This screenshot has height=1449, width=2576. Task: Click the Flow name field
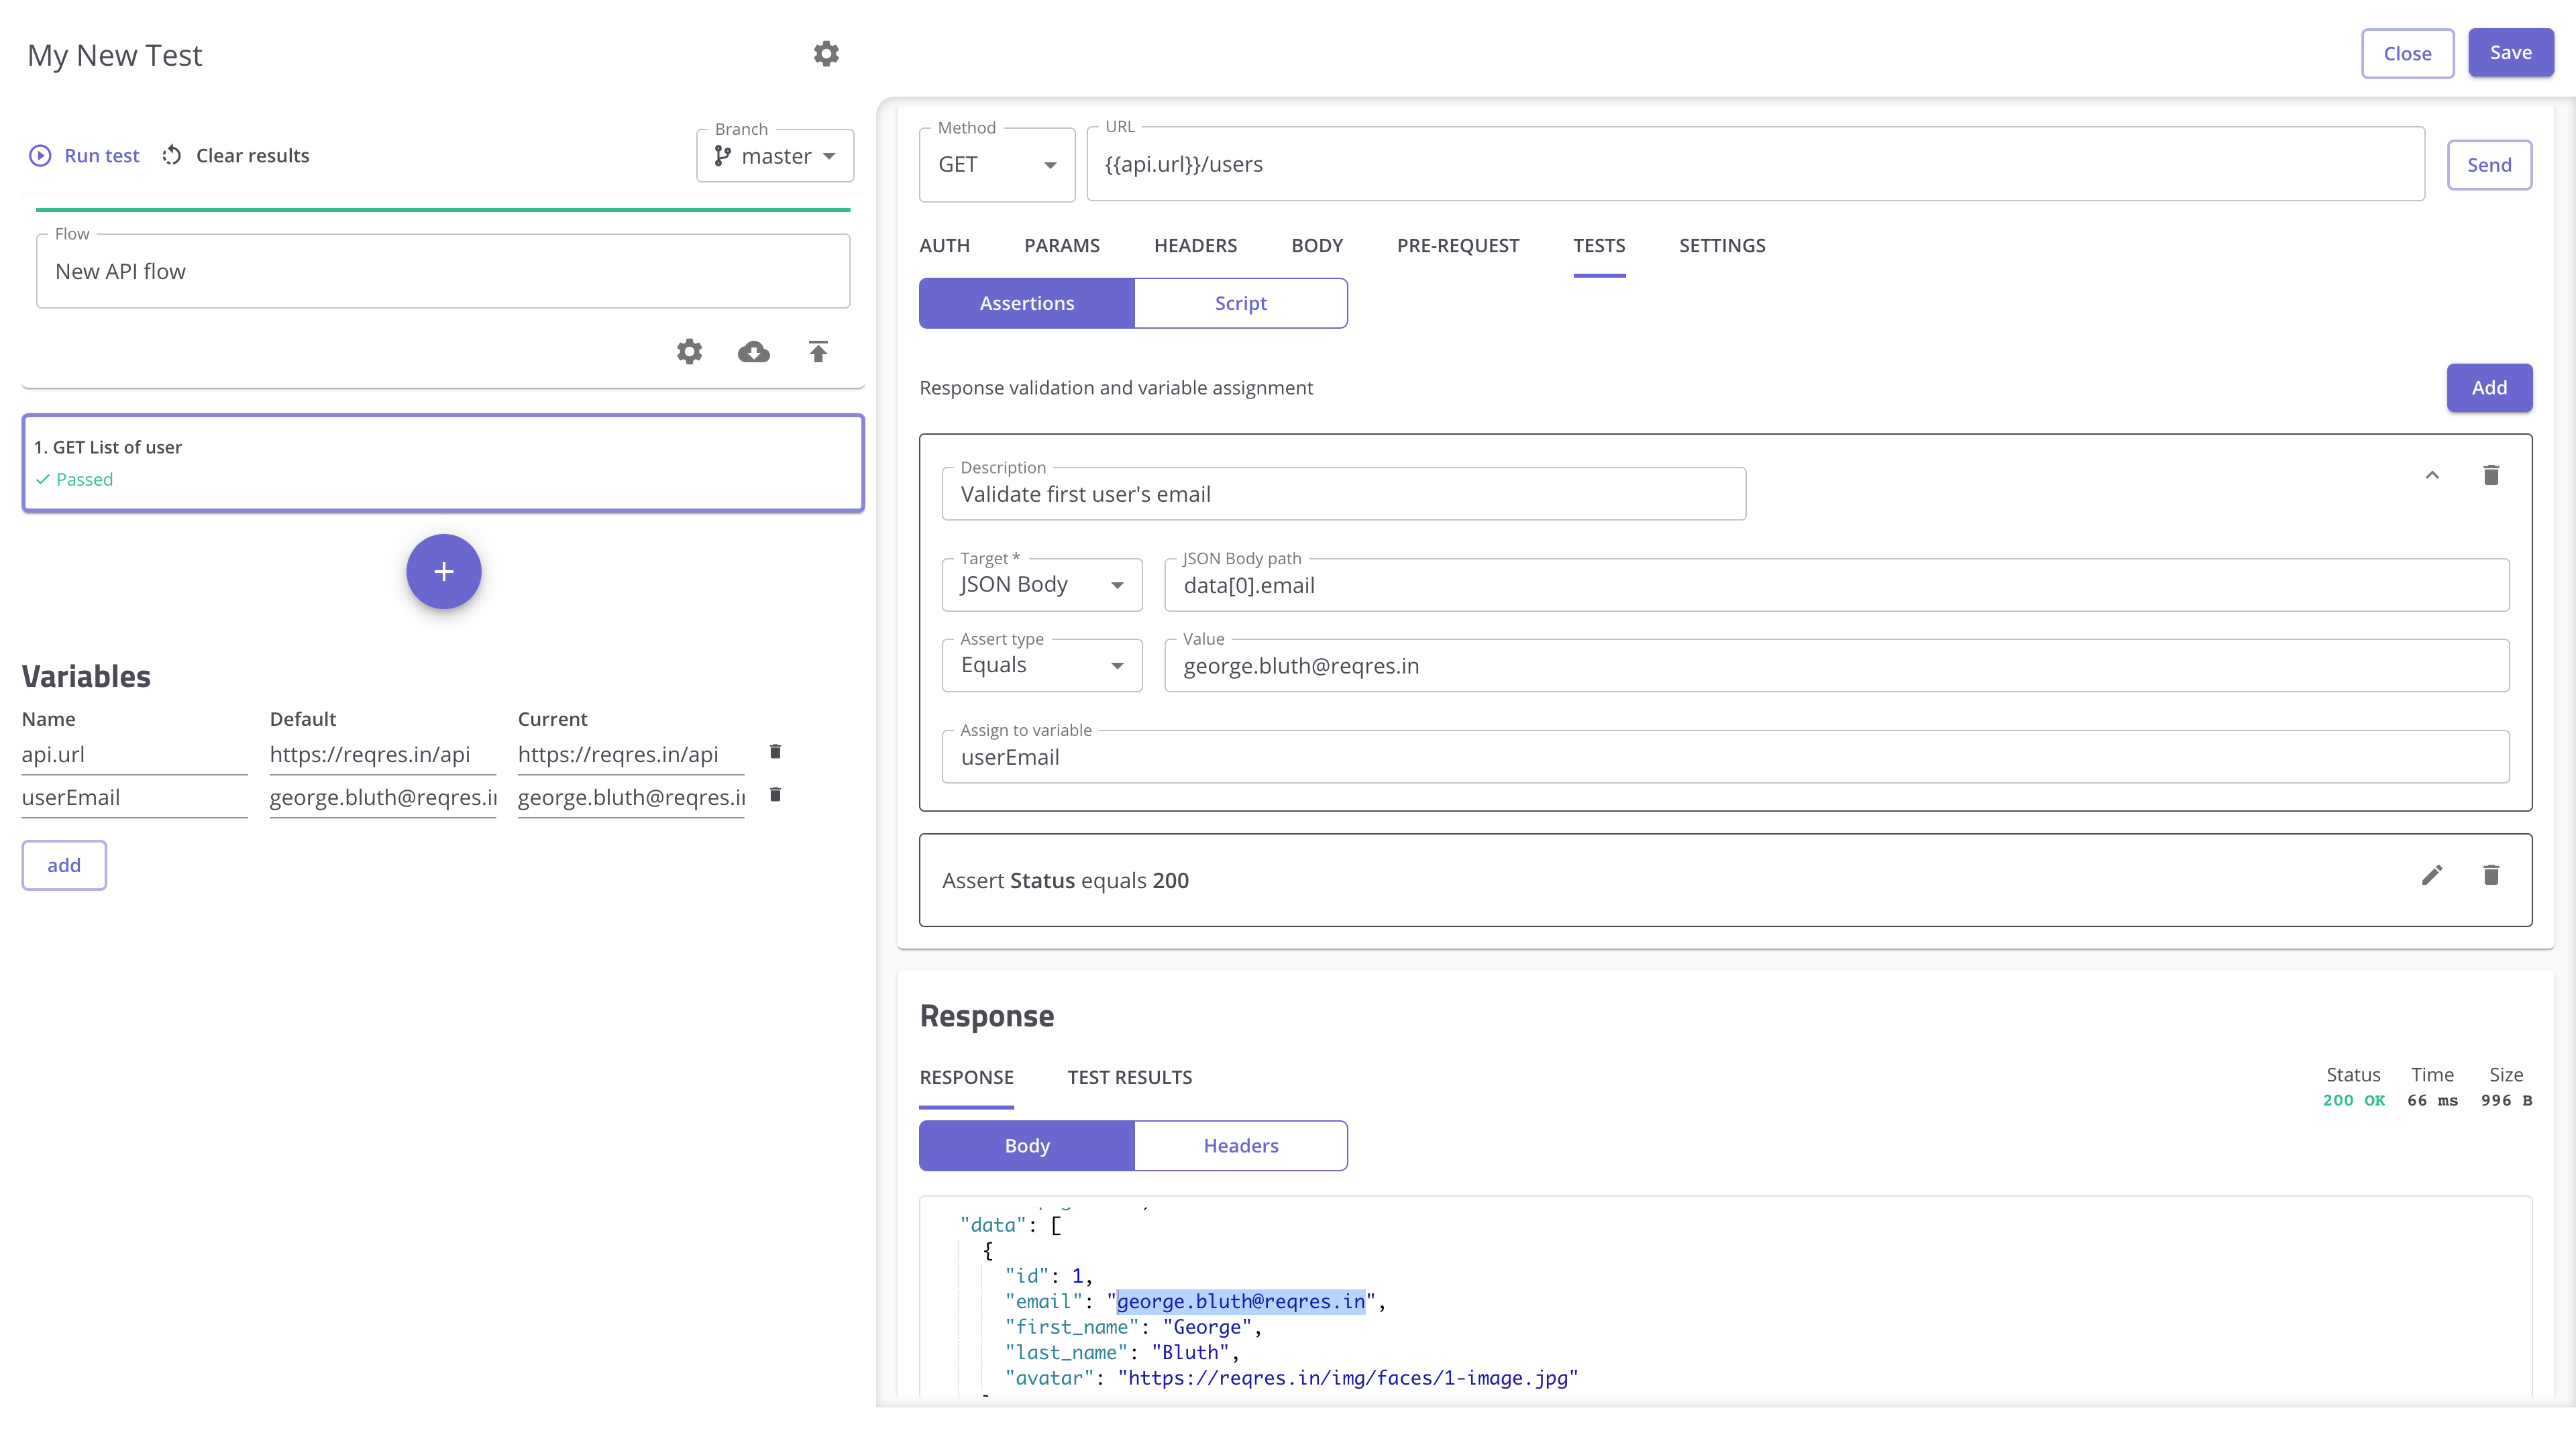[x=443, y=271]
